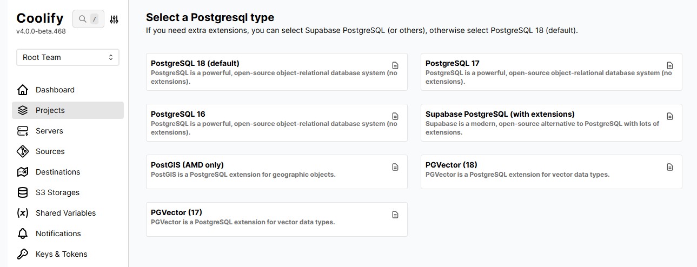Click the Coolify logo title
The width and height of the screenshot is (697, 267).
tap(40, 18)
